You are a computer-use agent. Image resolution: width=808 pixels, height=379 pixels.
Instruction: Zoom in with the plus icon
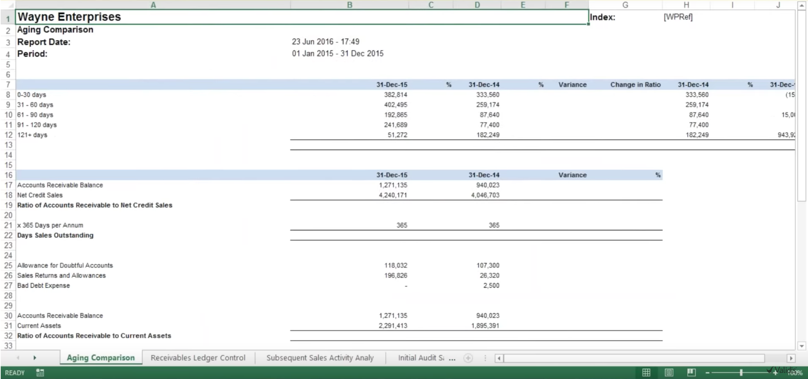tap(776, 372)
